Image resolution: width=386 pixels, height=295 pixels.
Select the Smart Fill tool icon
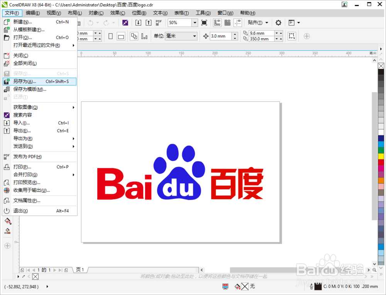click(7, 221)
